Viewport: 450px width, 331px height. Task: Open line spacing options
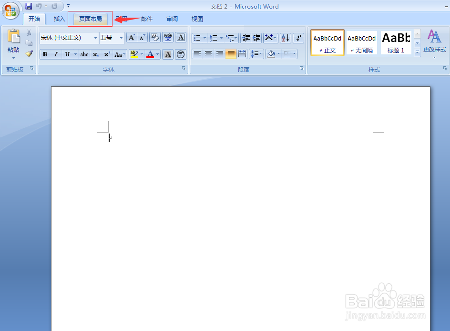click(x=256, y=54)
